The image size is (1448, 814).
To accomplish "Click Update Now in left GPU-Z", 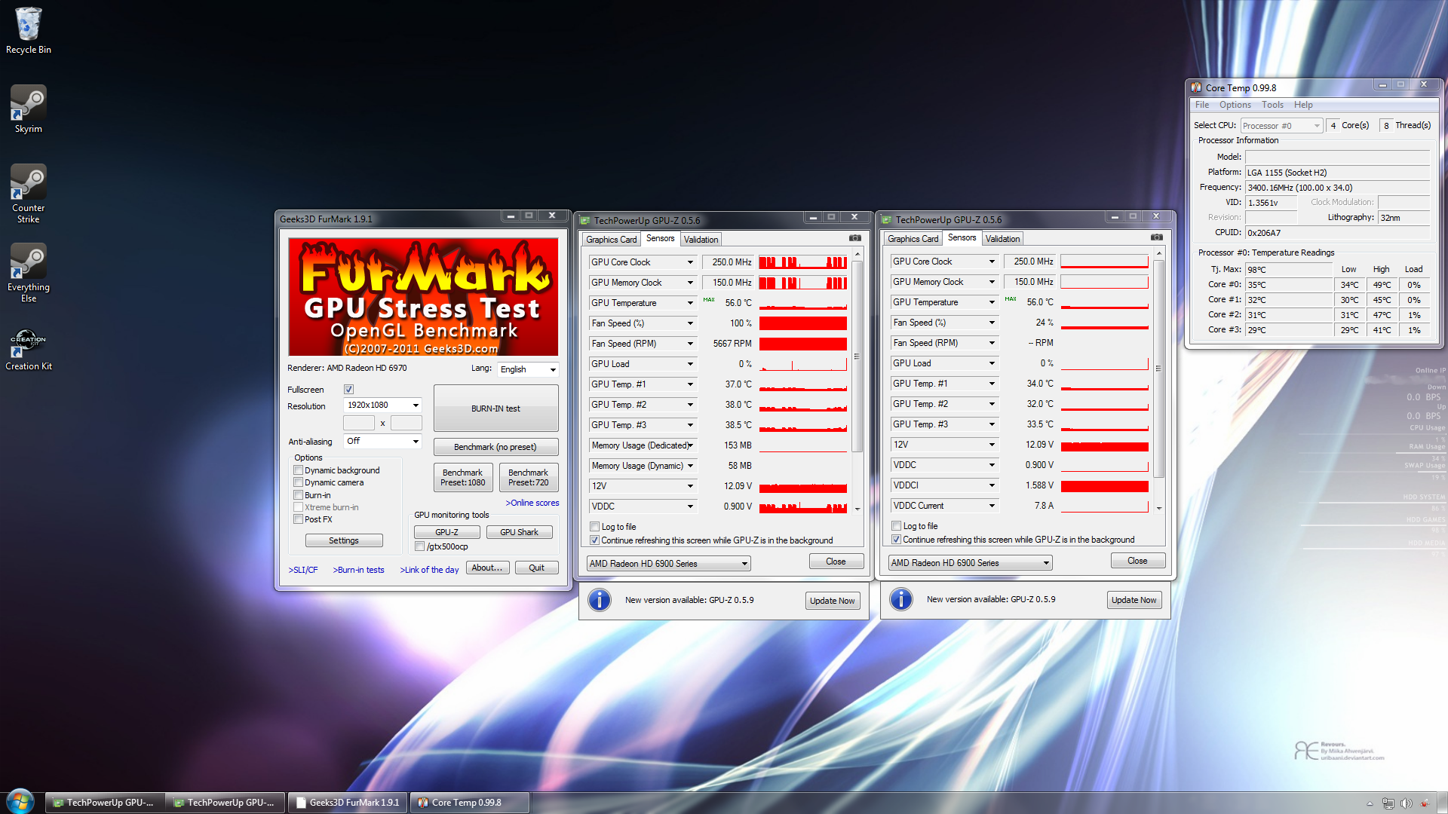I will click(x=833, y=601).
